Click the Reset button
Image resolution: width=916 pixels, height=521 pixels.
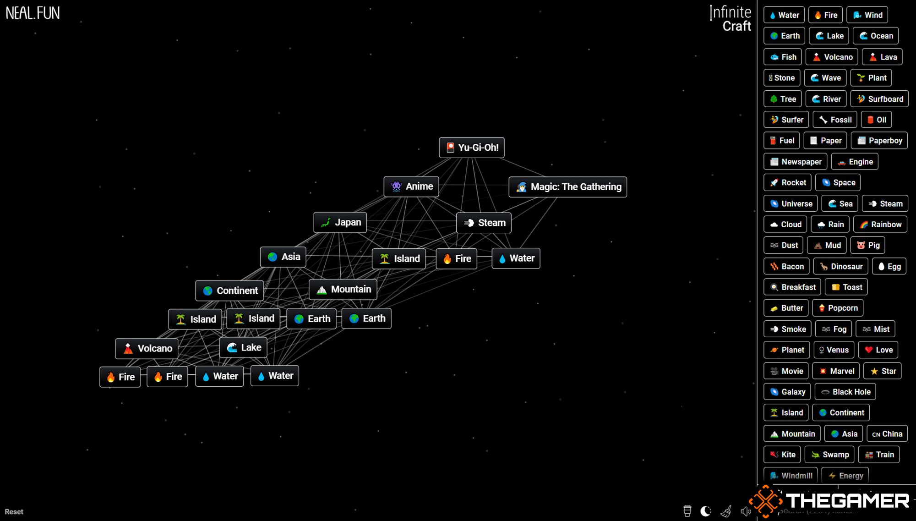pos(14,511)
